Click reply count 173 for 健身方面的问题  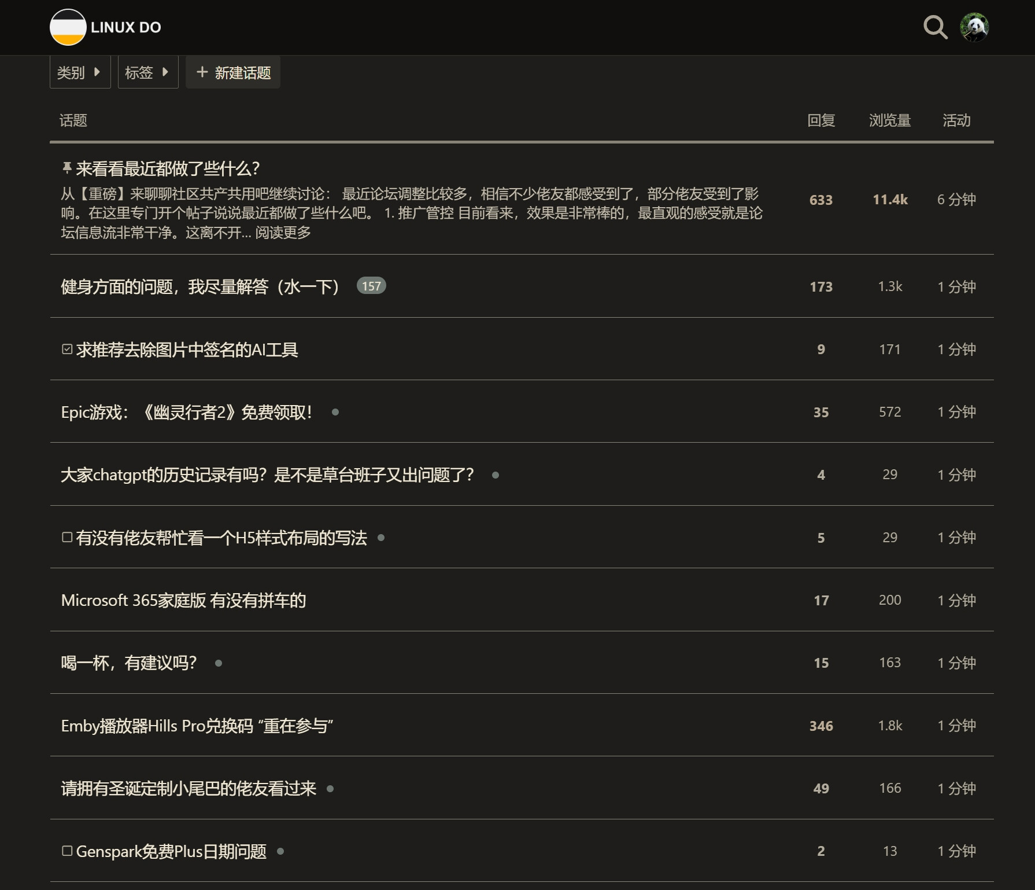(821, 286)
